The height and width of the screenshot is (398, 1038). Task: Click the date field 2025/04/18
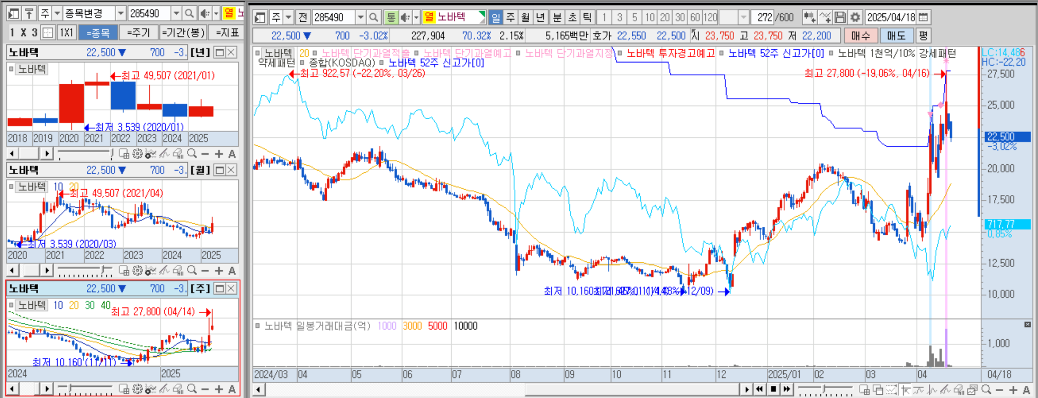pyautogui.click(x=891, y=17)
